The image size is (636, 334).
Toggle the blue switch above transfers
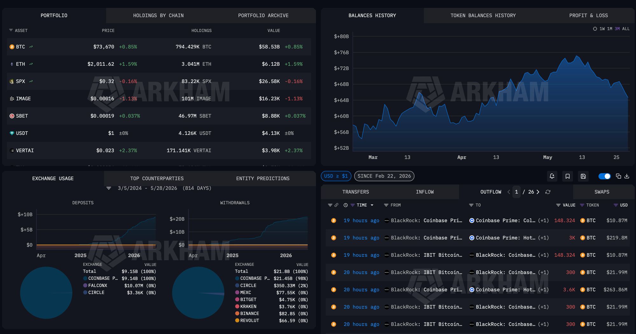pos(605,176)
